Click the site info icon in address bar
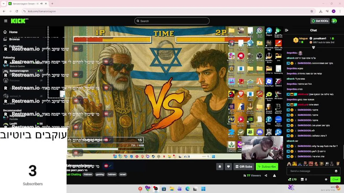Viewport: 344px width, 193px height. [x=24, y=11]
